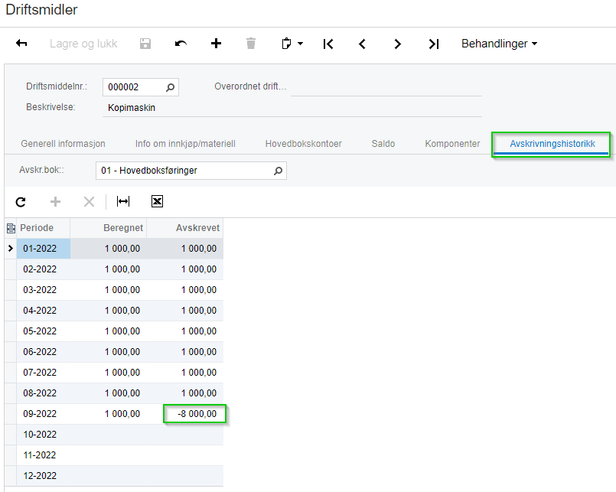The image size is (616, 492).
Task: Click Avskrevet value for 08-2022
Action: [185, 393]
